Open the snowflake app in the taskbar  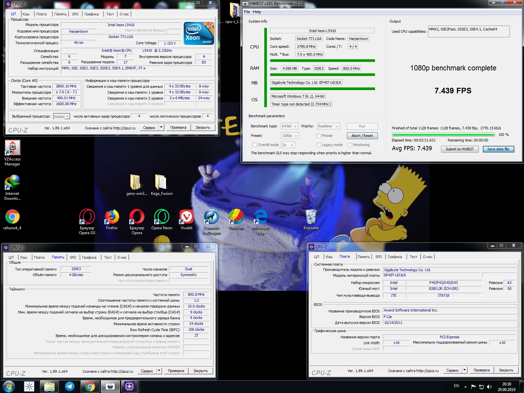point(29,387)
